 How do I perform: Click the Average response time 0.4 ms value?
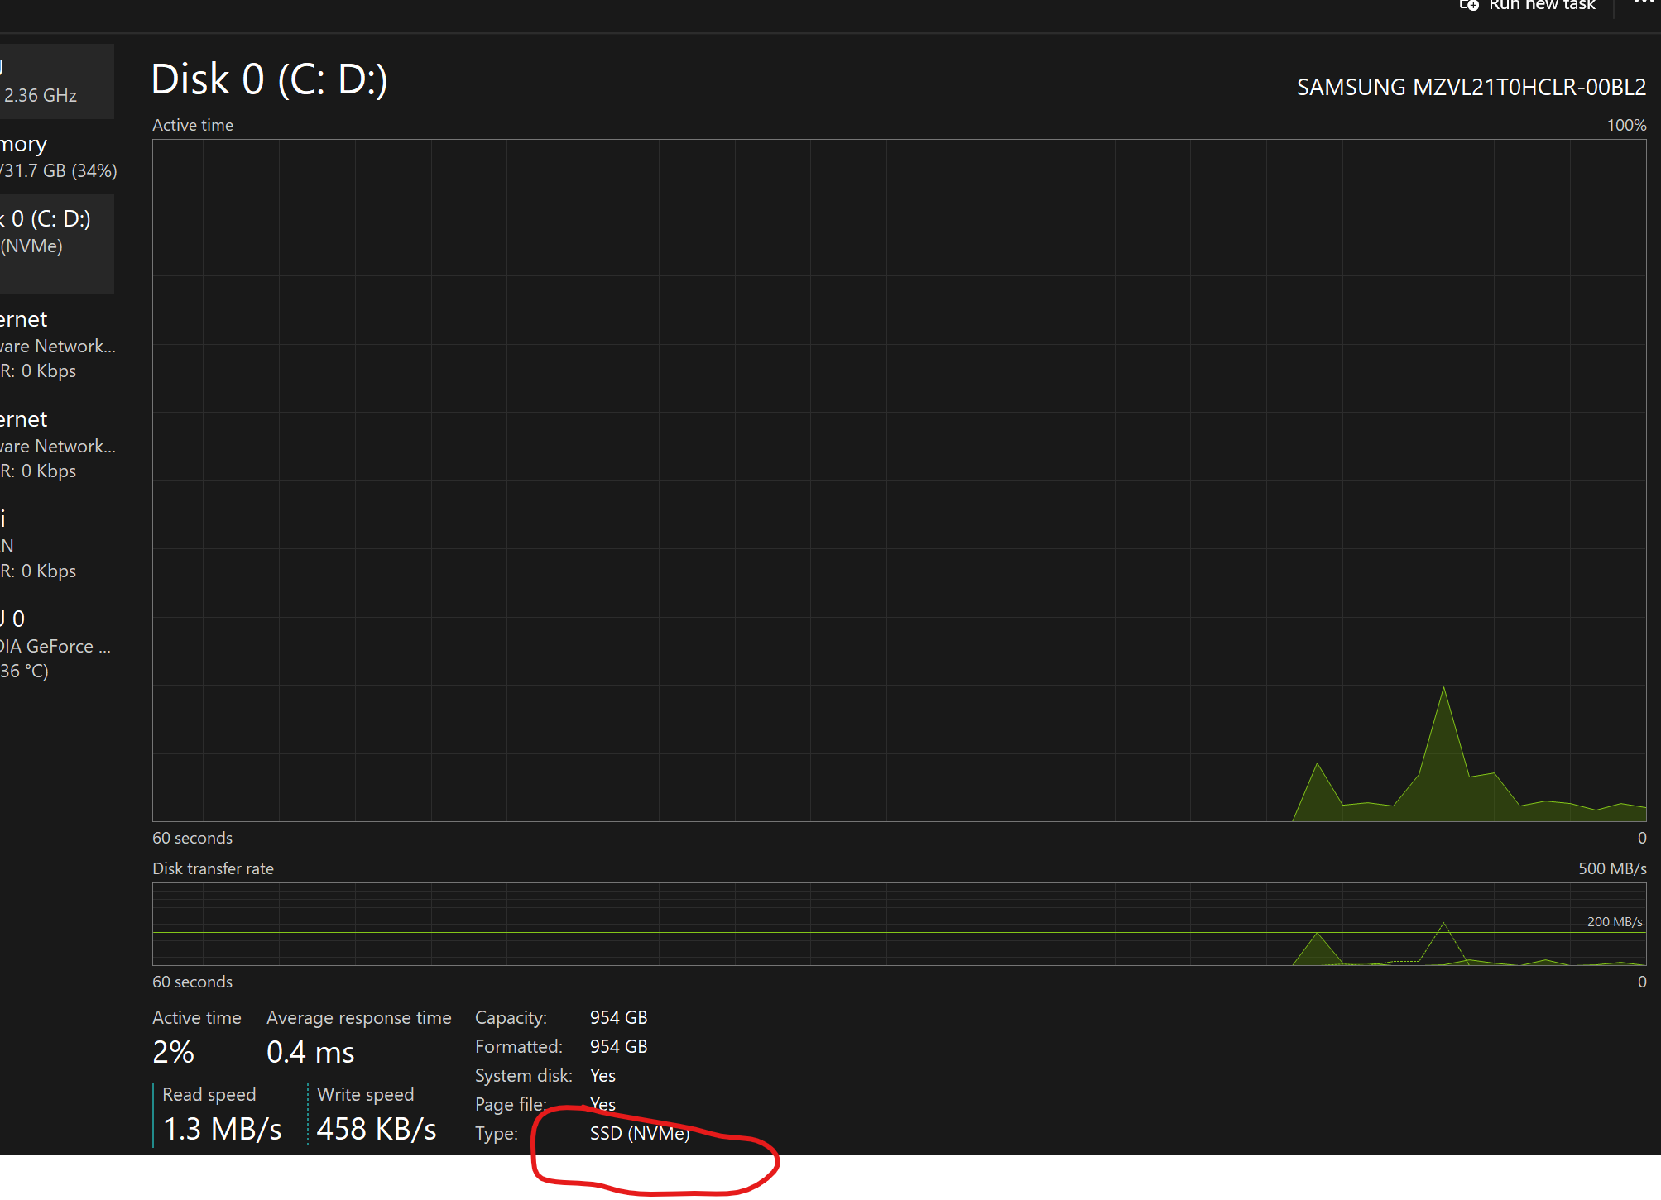[x=310, y=1053]
